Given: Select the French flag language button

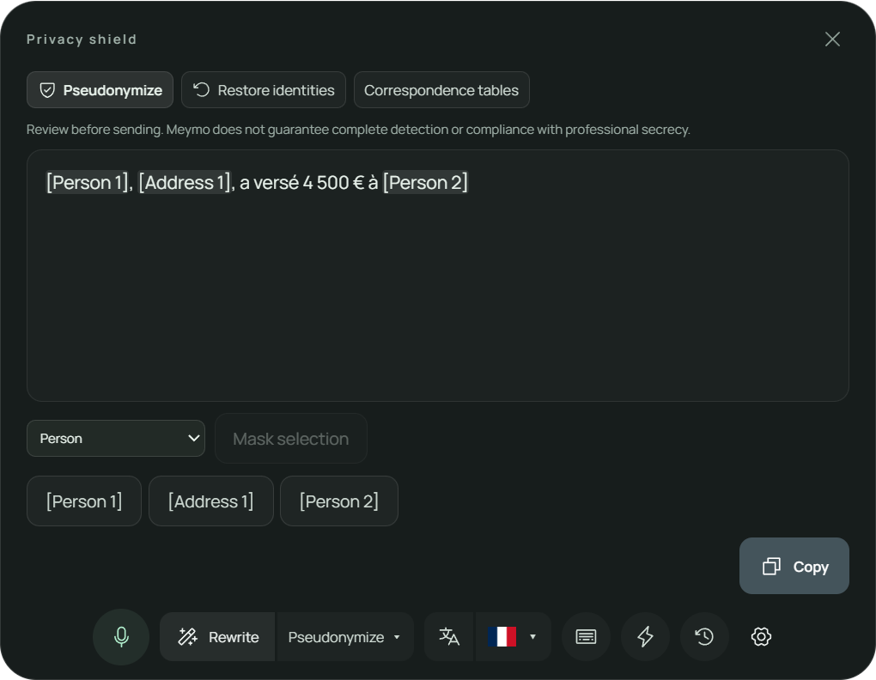Looking at the screenshot, I should [x=502, y=636].
